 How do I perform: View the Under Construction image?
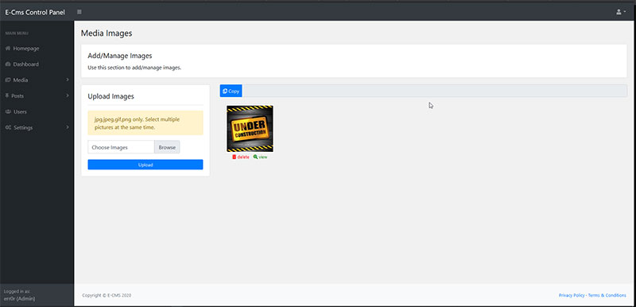(261, 157)
